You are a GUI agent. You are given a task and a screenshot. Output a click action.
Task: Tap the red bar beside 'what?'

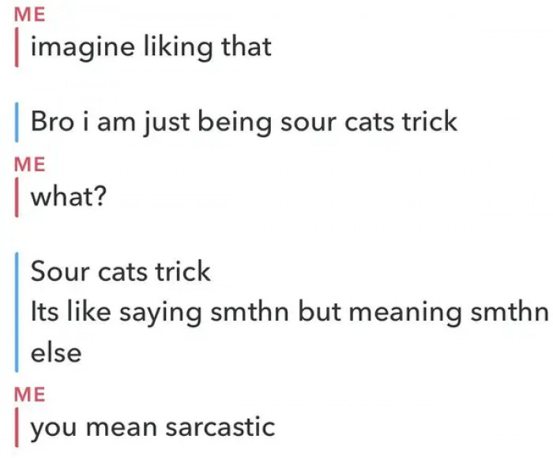[17, 197]
